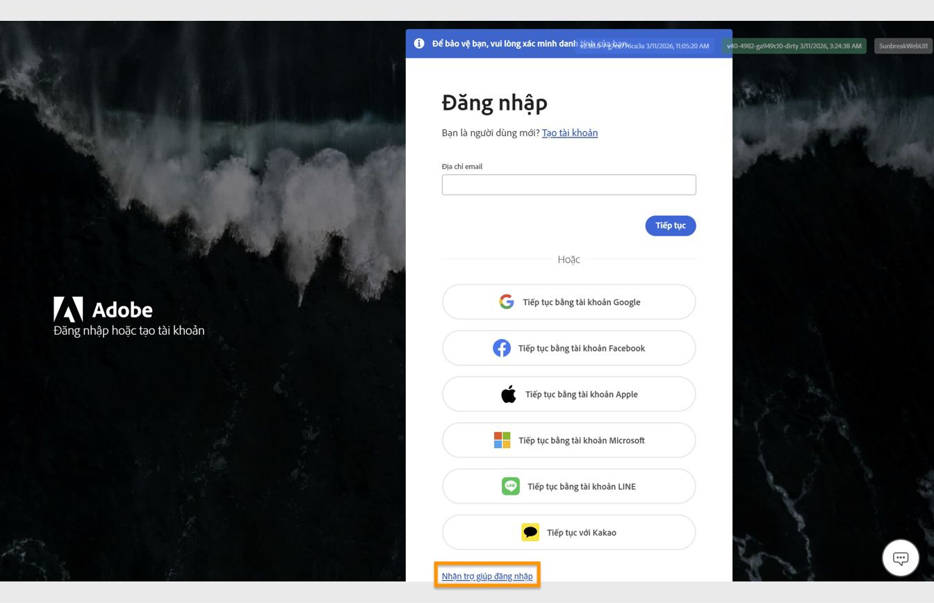This screenshot has width=934, height=603.
Task: Click the "SunbreakWebUI1" badge
Action: click(903, 46)
